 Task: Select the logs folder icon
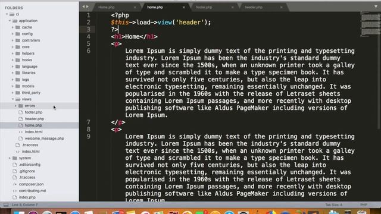pyautogui.click(x=18, y=80)
